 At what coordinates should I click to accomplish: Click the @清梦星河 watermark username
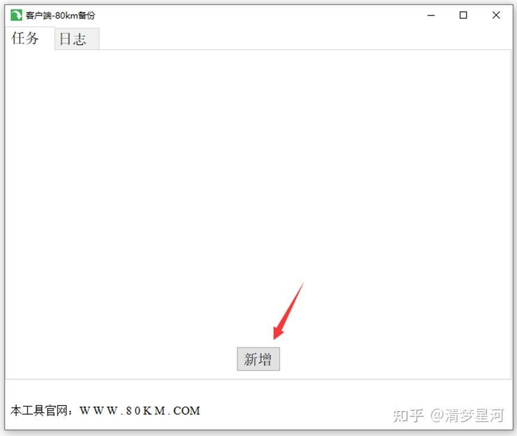click(x=467, y=416)
